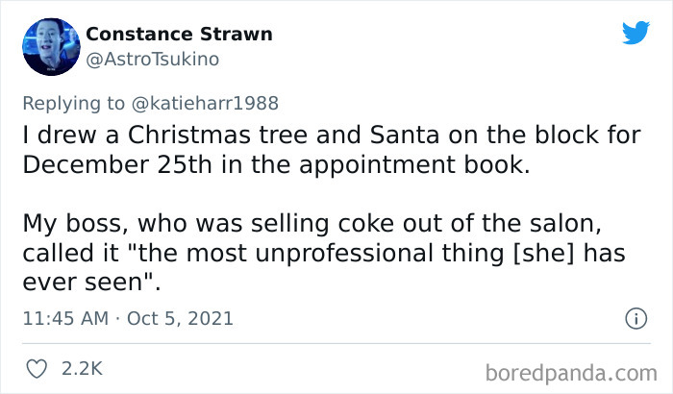Open the @AstroTsukino handle link
The width and height of the screenshot is (673, 394).
point(153,60)
